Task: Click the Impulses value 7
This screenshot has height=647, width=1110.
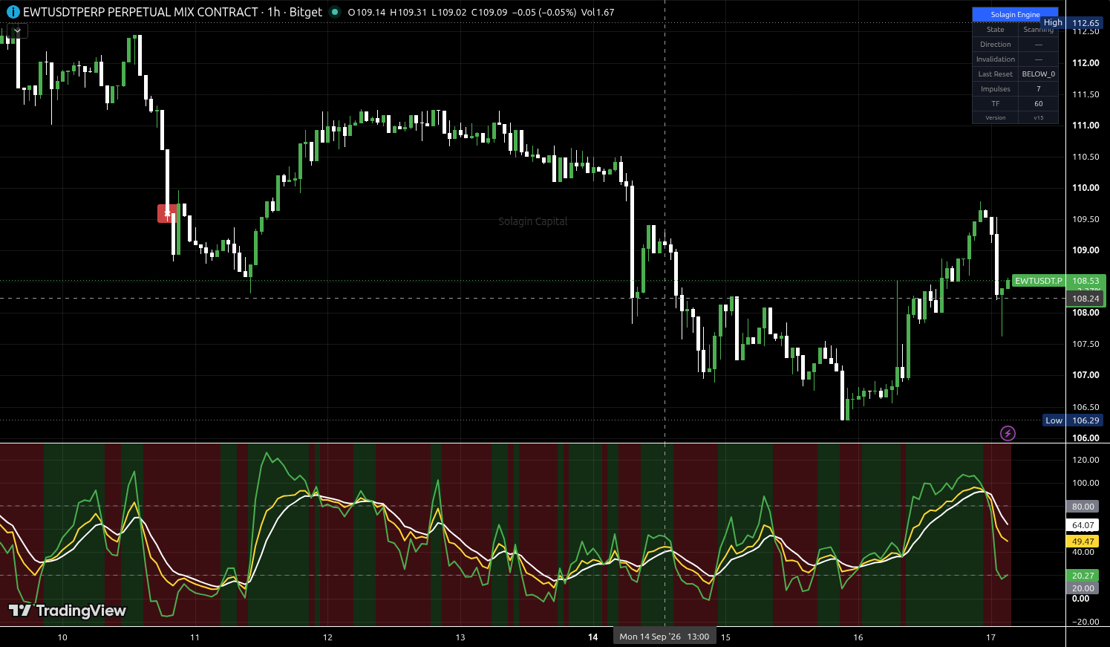Action: tap(1038, 89)
